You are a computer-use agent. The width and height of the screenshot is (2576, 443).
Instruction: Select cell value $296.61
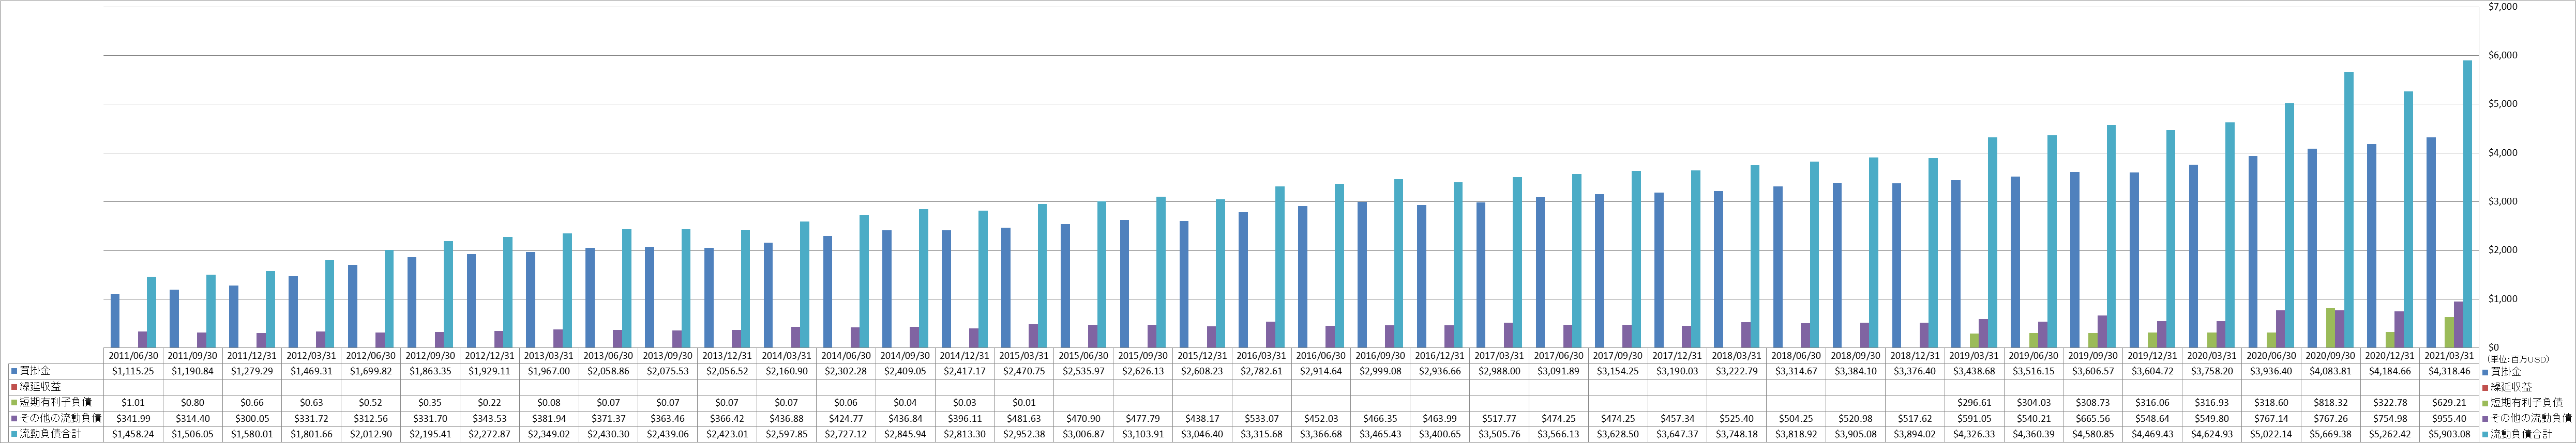(1974, 402)
